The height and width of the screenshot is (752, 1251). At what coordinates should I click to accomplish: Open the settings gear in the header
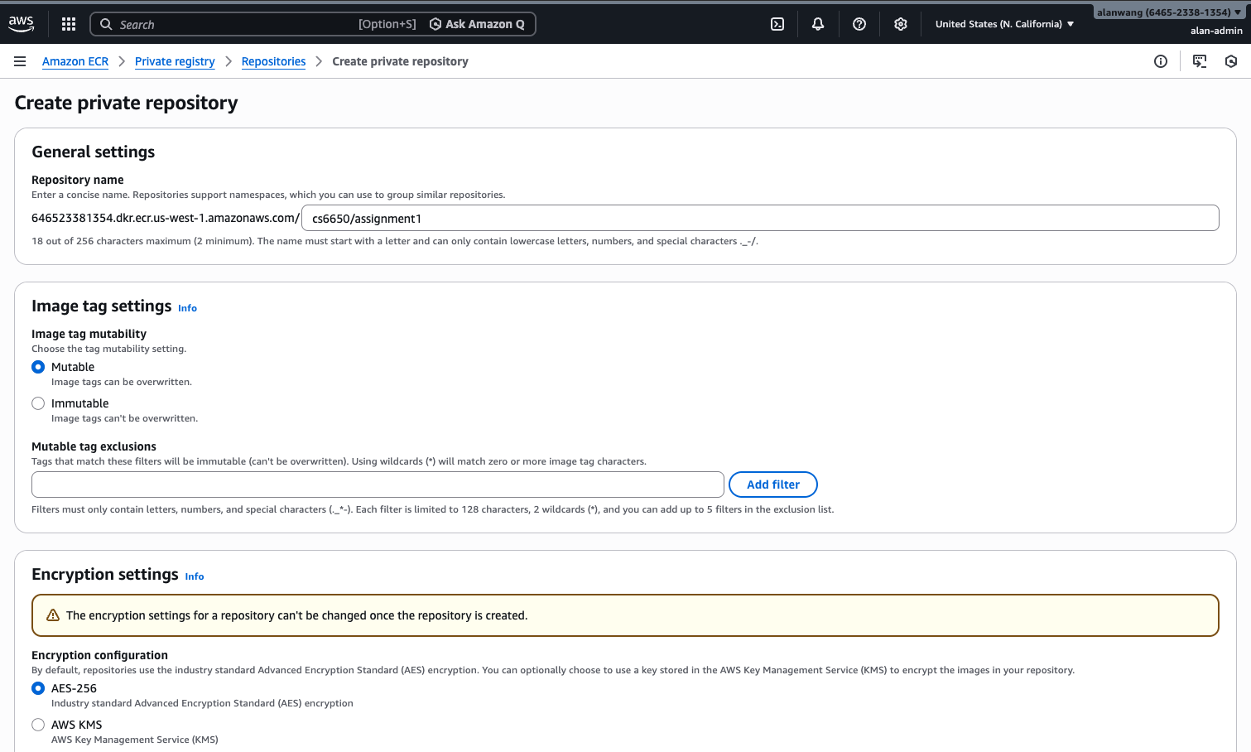(901, 24)
